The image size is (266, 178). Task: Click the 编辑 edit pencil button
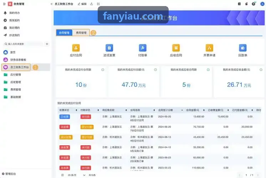[x=82, y=4]
